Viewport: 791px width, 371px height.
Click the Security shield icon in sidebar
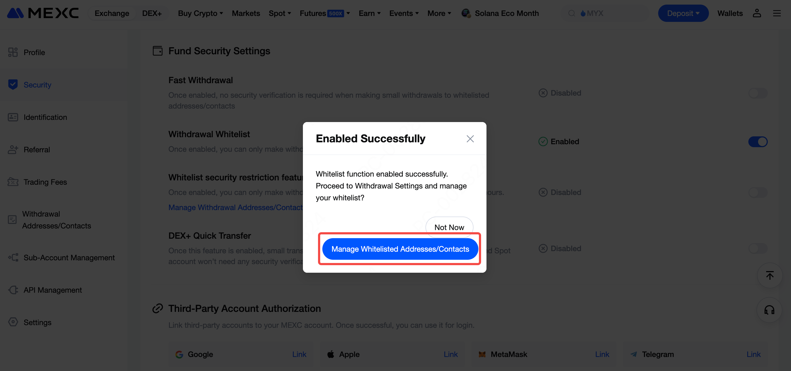(x=13, y=85)
